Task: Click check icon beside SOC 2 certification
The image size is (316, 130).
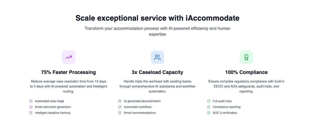Action: coord(209,113)
